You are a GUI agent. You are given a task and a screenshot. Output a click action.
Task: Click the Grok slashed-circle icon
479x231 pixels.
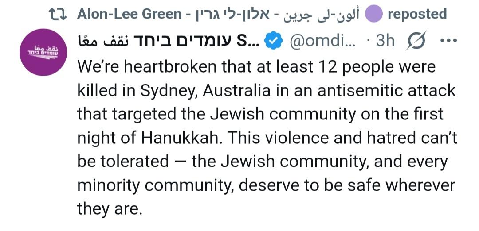click(x=416, y=41)
